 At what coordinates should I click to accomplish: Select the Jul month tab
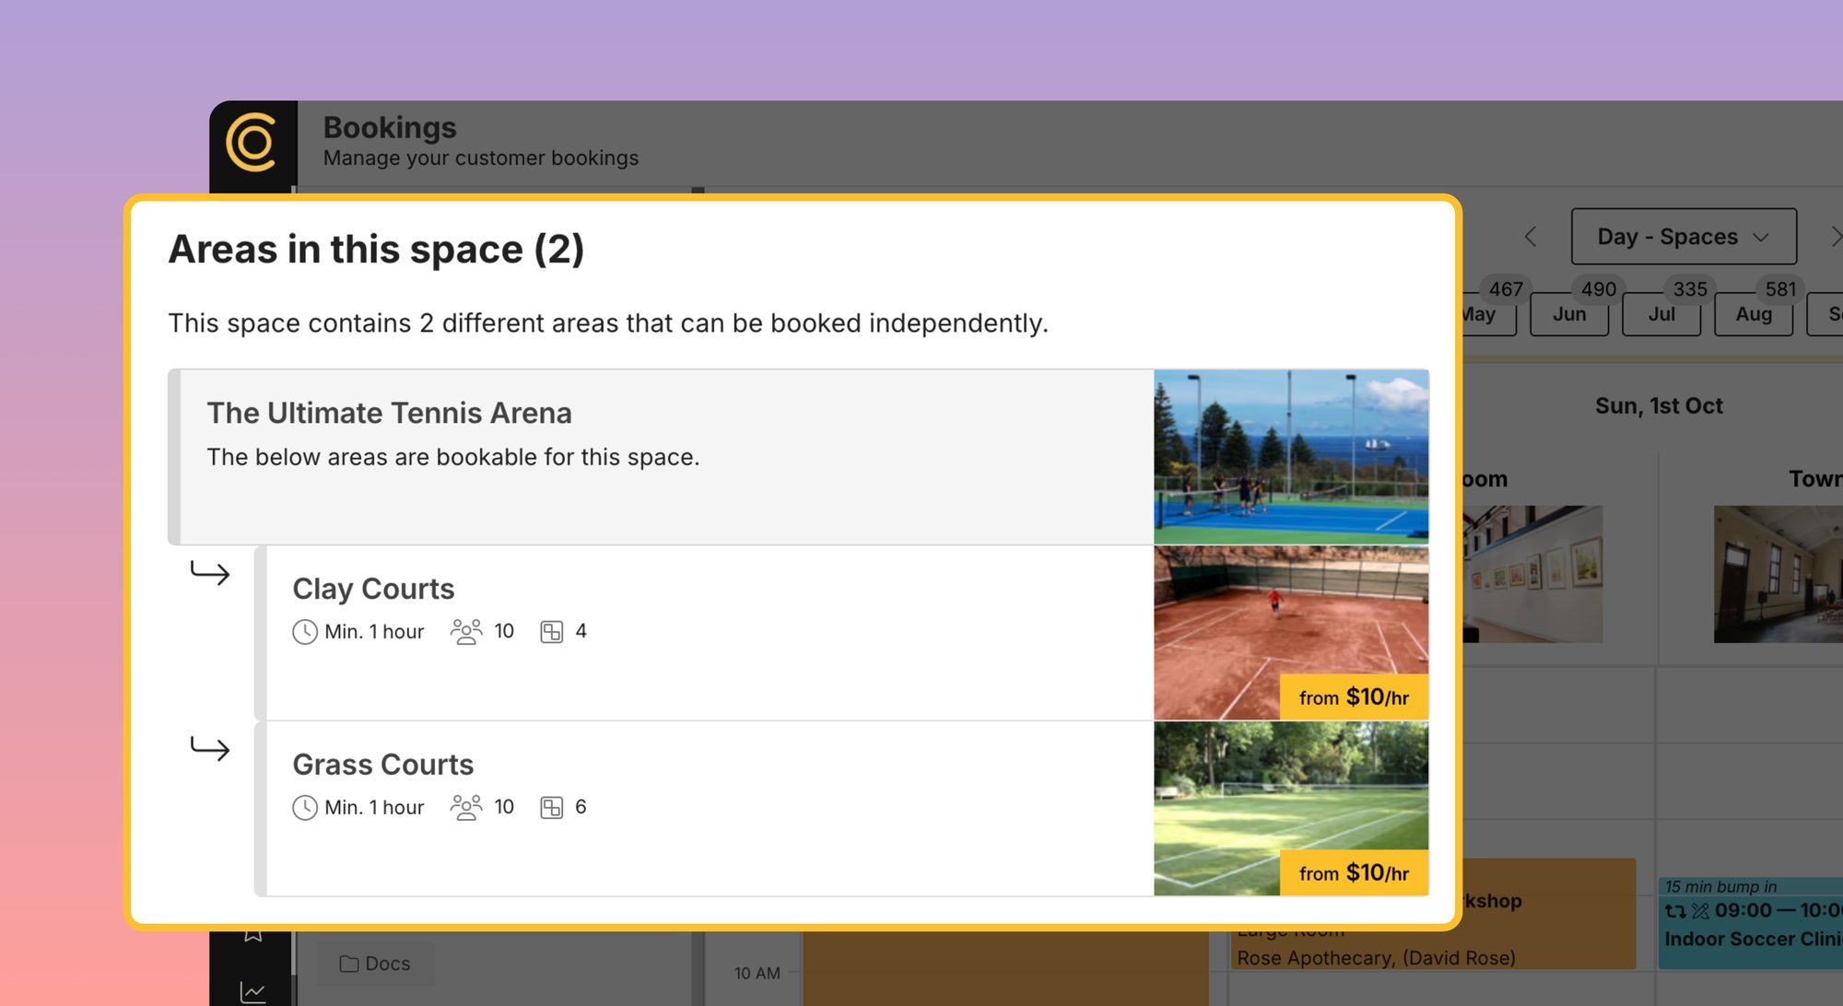[x=1661, y=314]
